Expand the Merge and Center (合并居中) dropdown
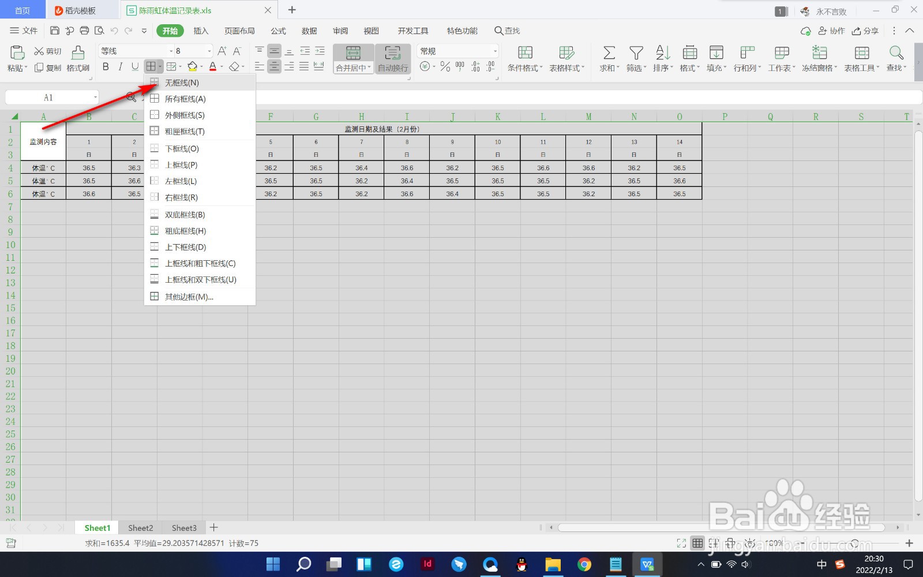Image resolution: width=923 pixels, height=577 pixels. [369, 68]
